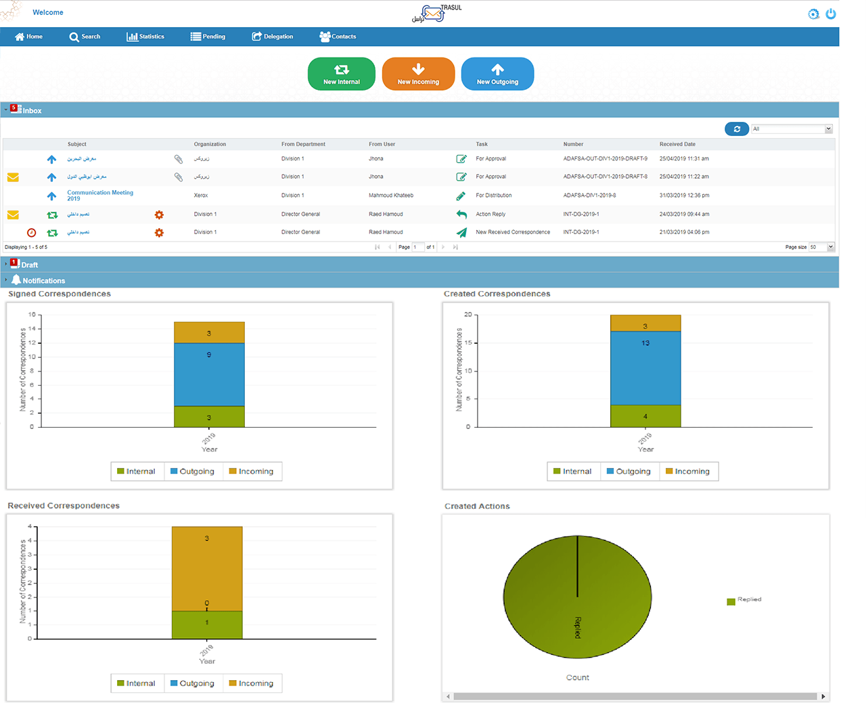Go to previous inbox page
Screen dimensions: 866x720
[390, 247]
